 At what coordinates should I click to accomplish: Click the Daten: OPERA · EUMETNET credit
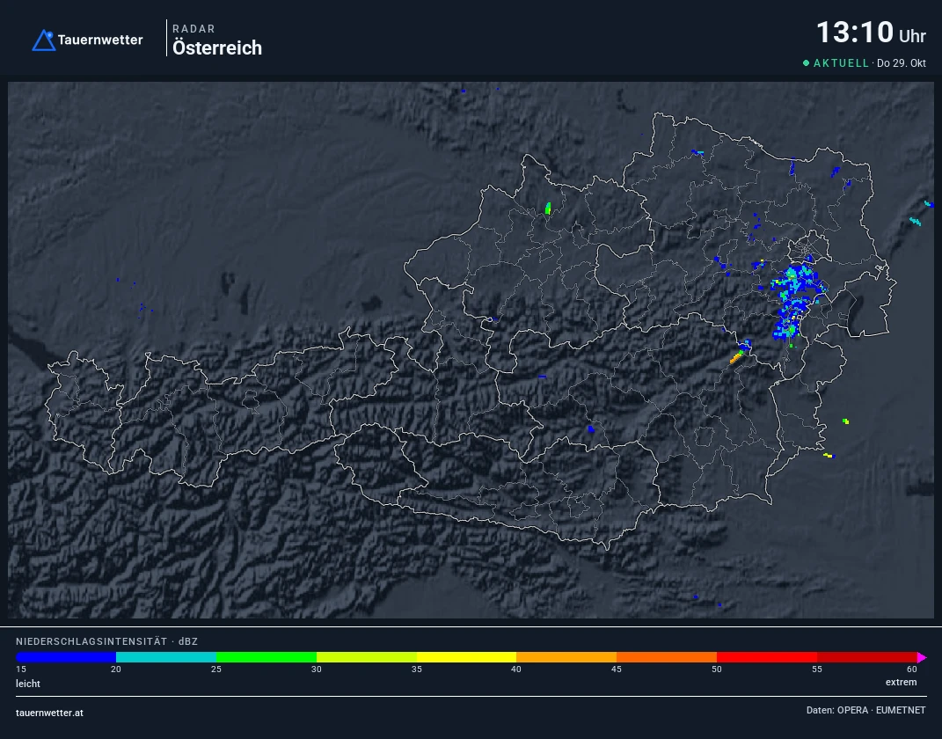(x=865, y=710)
